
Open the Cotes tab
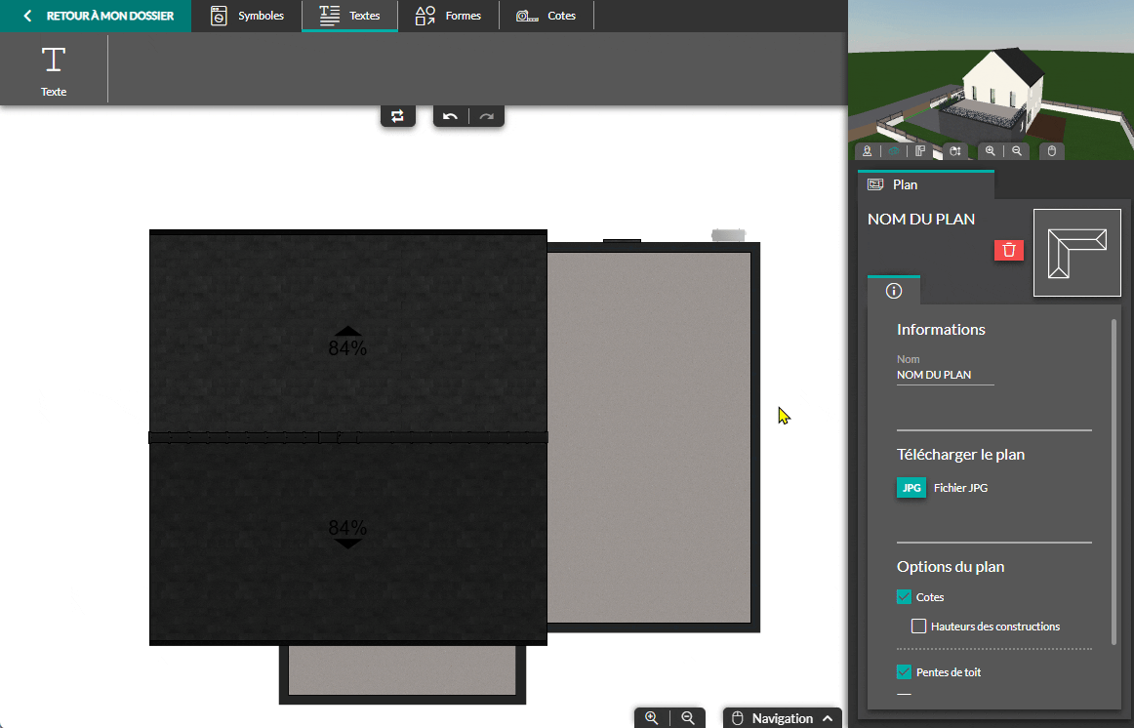pyautogui.click(x=547, y=16)
